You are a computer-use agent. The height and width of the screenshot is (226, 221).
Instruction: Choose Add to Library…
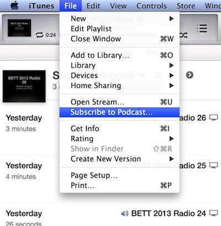pyautogui.click(x=119, y=55)
